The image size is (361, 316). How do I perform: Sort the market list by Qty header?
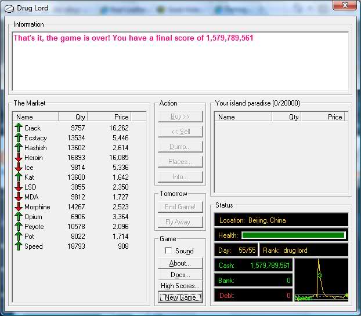73,117
